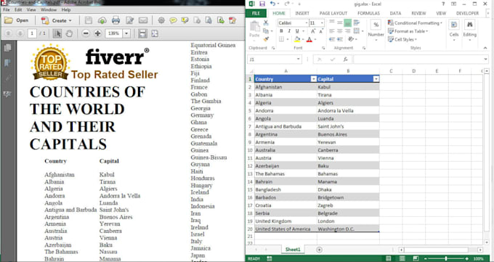The image size is (494, 262).
Task: Open the Acrobat File menu
Action: pos(7,9)
